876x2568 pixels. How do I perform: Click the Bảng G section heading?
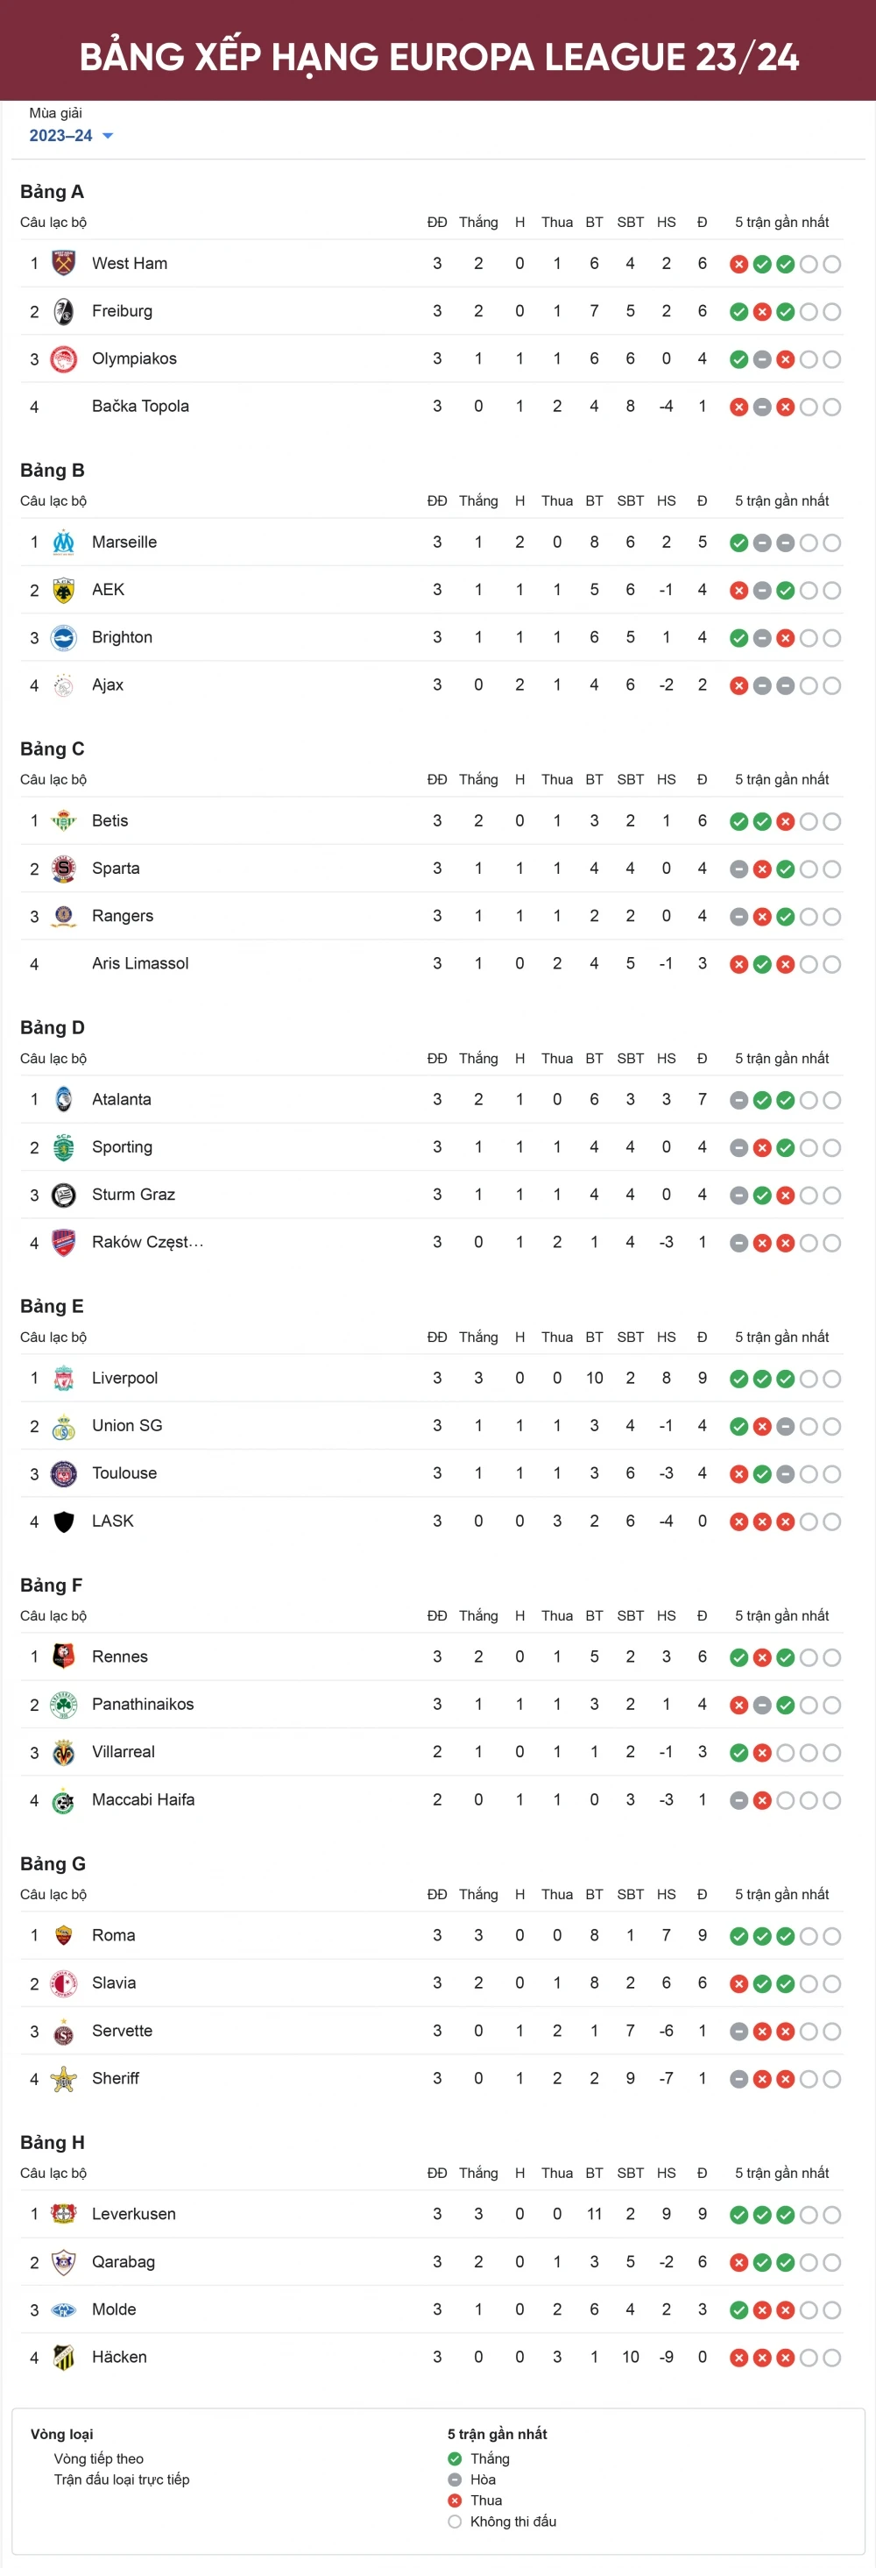(x=52, y=1863)
